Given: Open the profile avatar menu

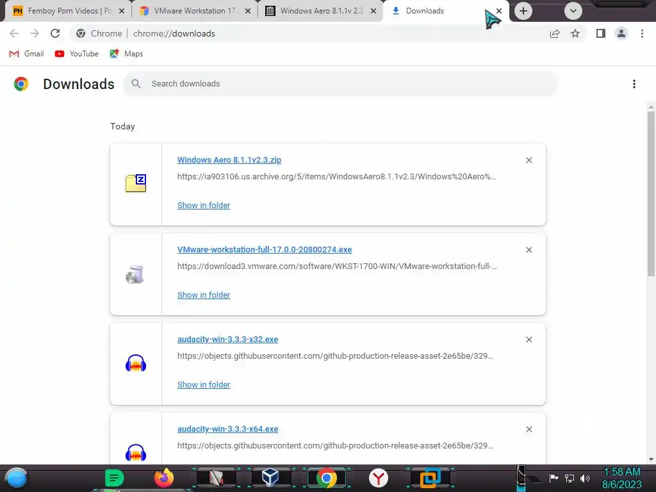Looking at the screenshot, I should tap(621, 33).
